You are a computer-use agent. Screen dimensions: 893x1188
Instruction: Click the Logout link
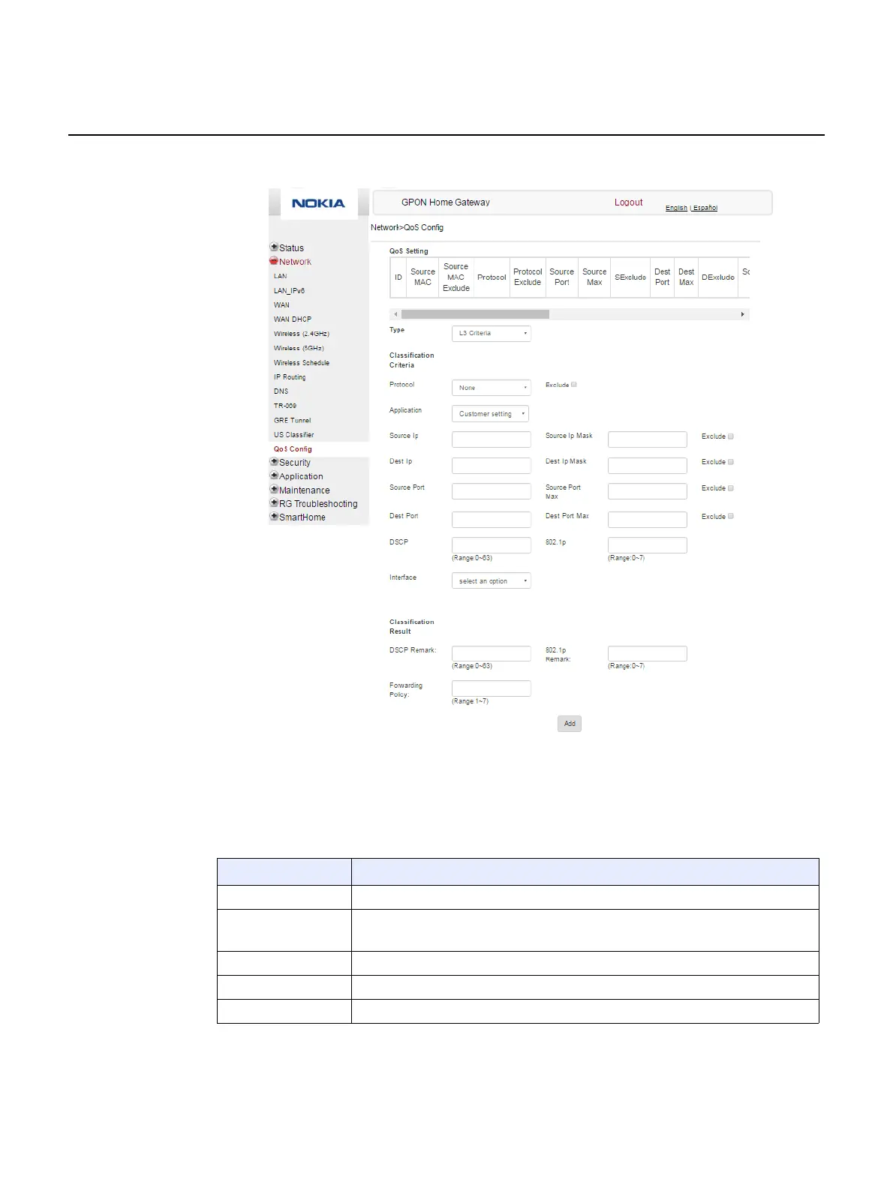(628, 202)
